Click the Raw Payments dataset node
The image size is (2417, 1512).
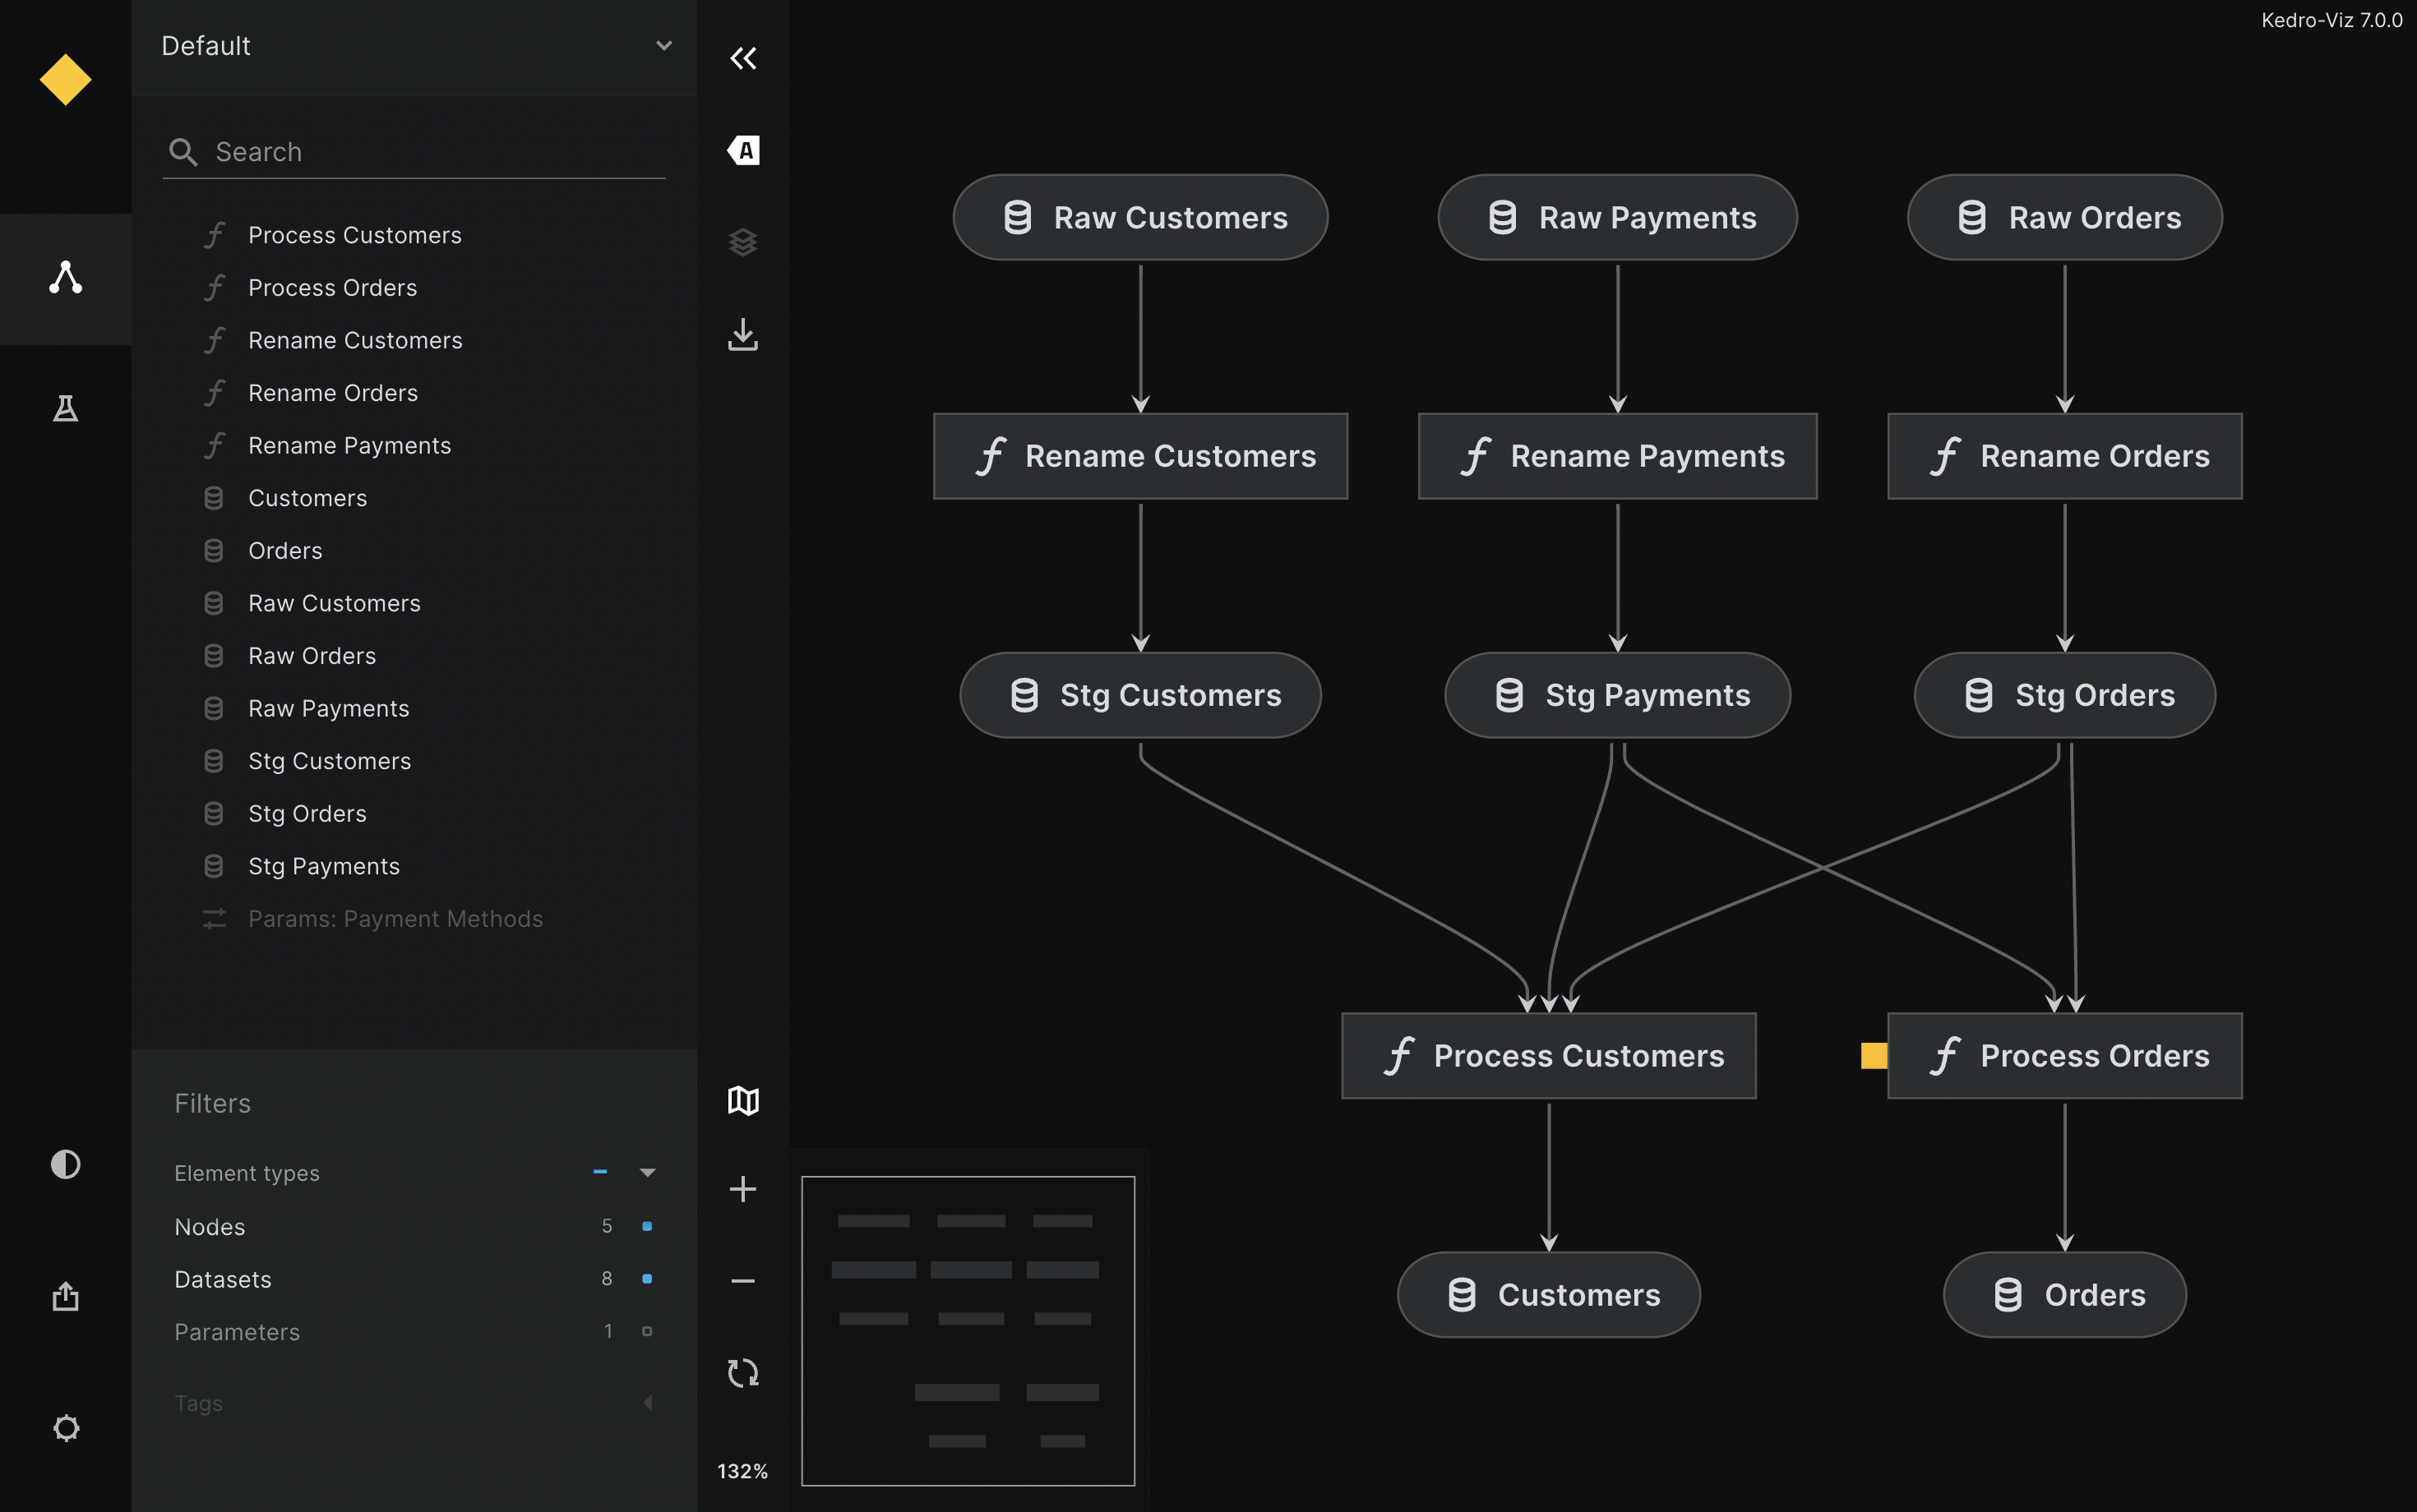(1616, 218)
